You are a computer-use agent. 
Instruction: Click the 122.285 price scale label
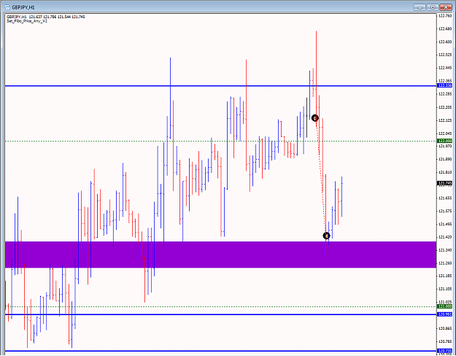tap(445, 94)
